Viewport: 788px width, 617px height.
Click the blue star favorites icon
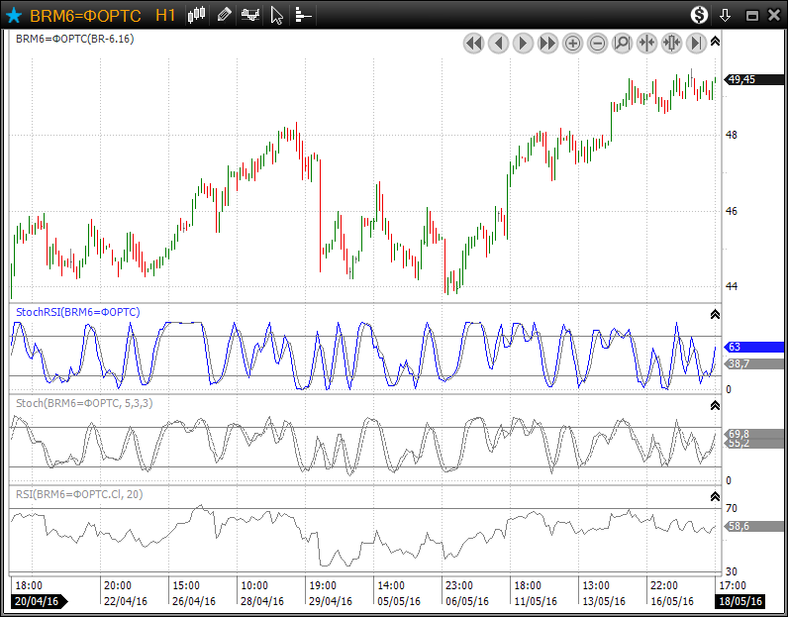14,15
